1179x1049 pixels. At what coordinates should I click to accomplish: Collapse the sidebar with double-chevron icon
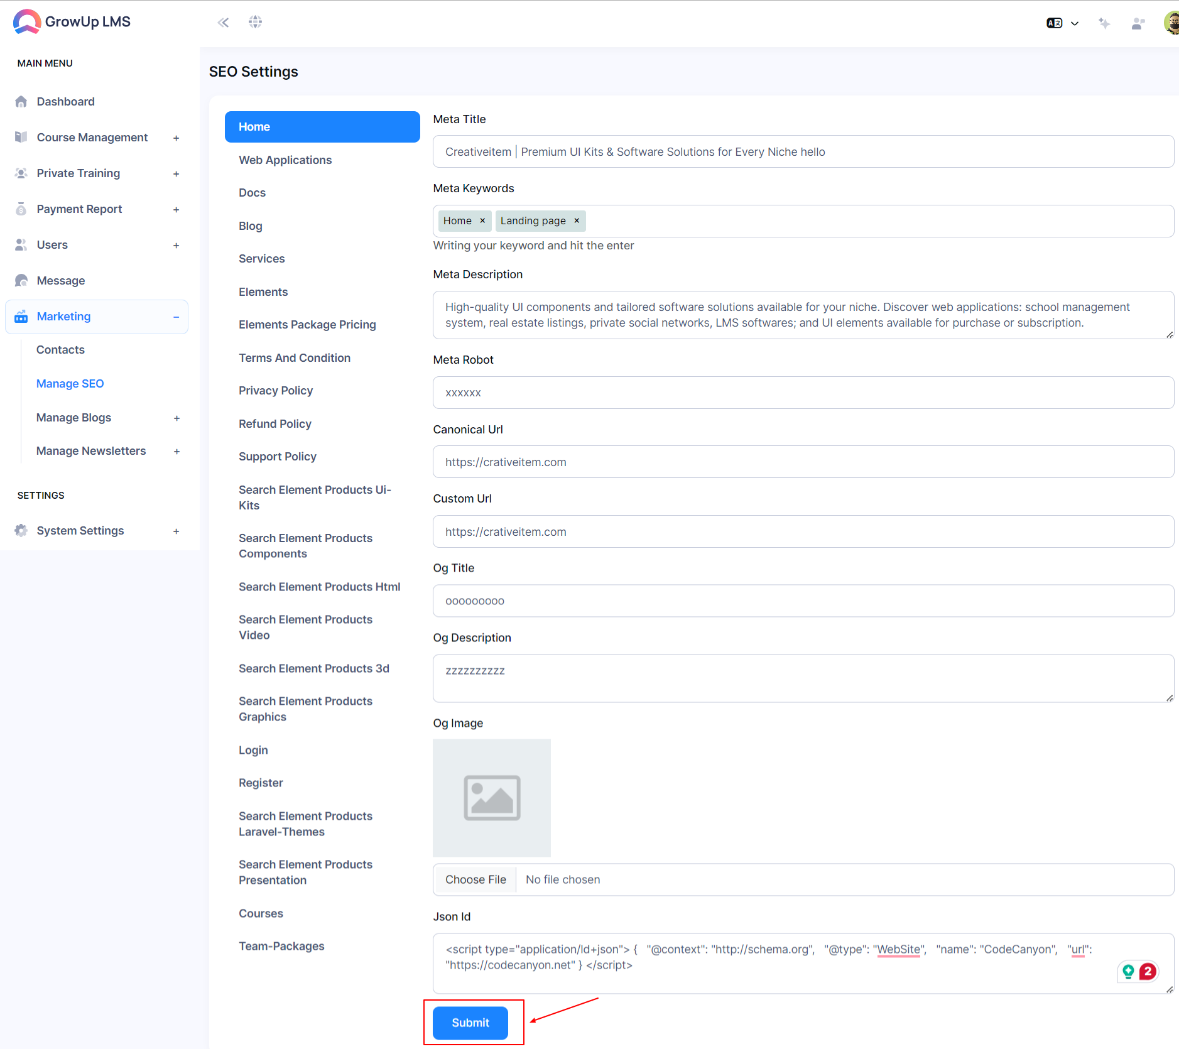(x=223, y=23)
